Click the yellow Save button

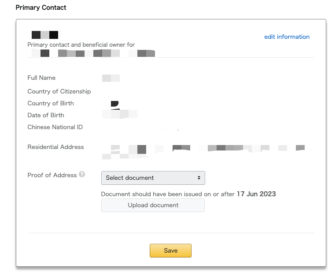click(x=170, y=250)
